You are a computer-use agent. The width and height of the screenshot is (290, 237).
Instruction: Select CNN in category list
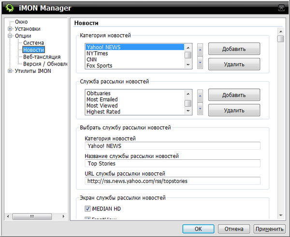135,59
